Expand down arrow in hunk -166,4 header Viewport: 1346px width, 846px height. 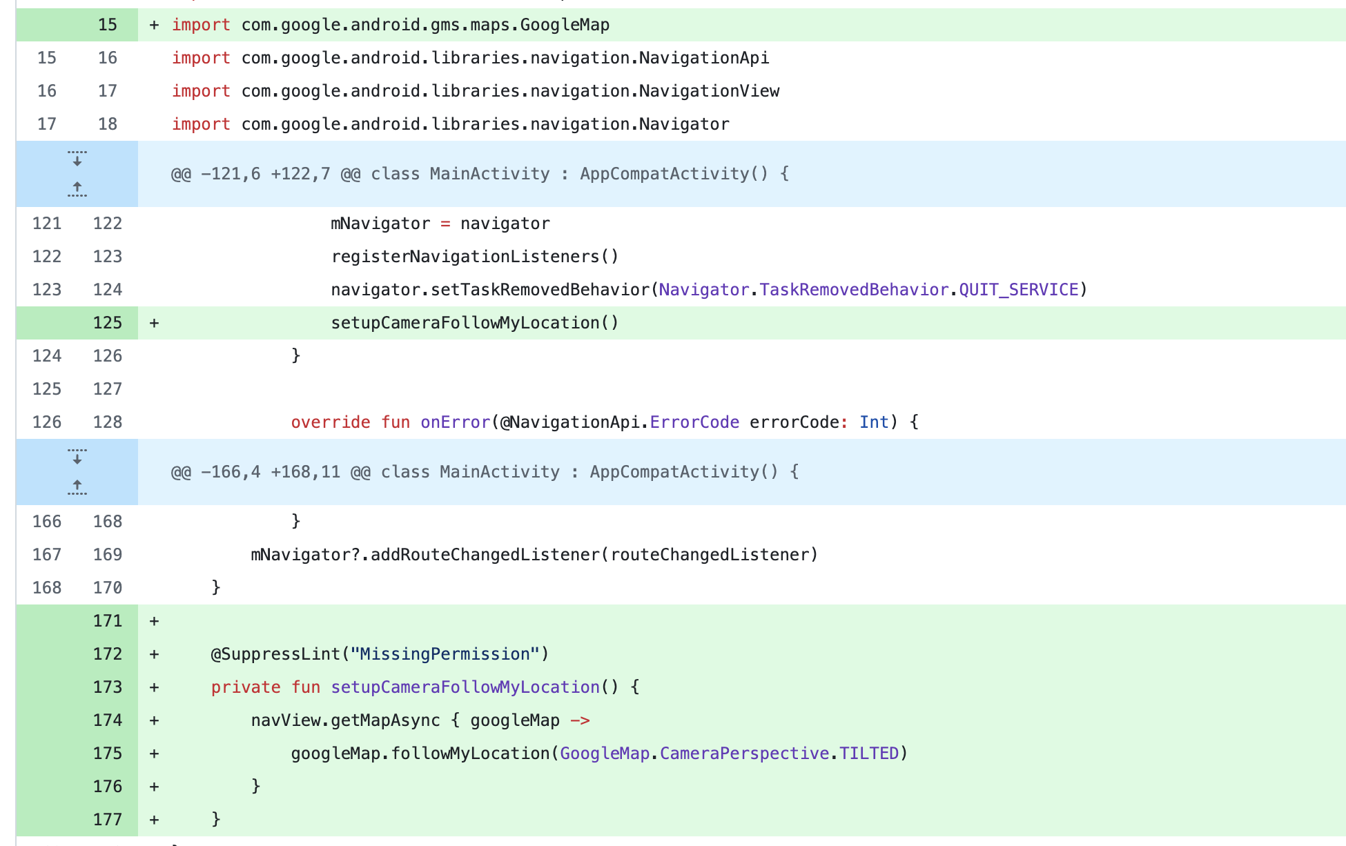77,458
